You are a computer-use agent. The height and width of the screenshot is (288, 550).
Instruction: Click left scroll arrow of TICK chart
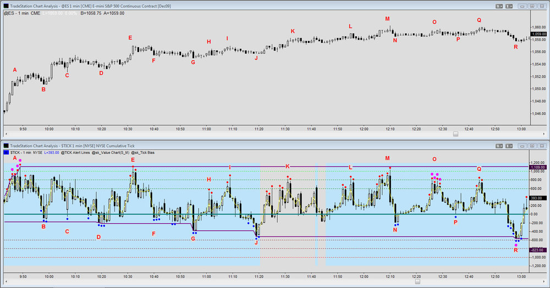(x=6, y=282)
